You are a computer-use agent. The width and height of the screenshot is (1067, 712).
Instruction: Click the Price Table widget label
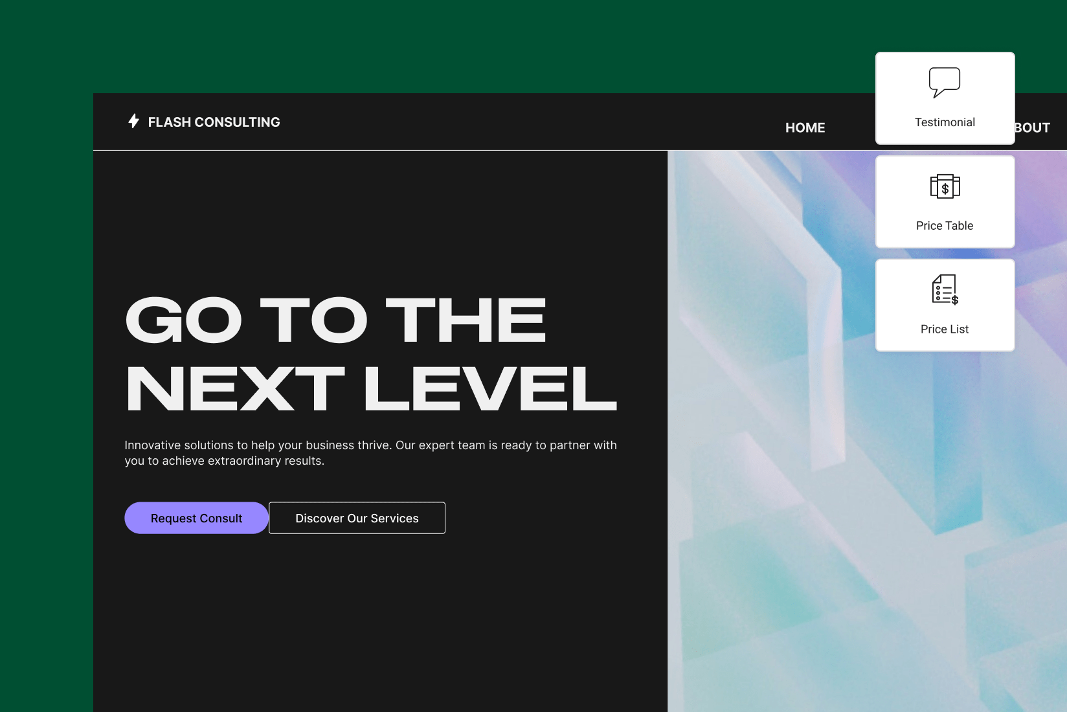(x=945, y=226)
